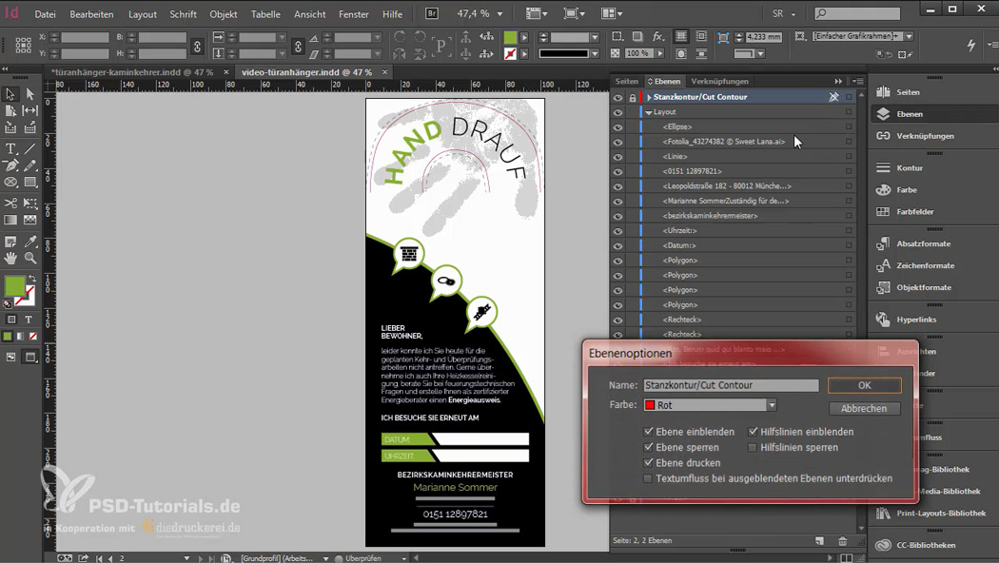Toggle the 'Ebene einblenden' checkbox
The height and width of the screenshot is (563, 999).
coord(649,432)
